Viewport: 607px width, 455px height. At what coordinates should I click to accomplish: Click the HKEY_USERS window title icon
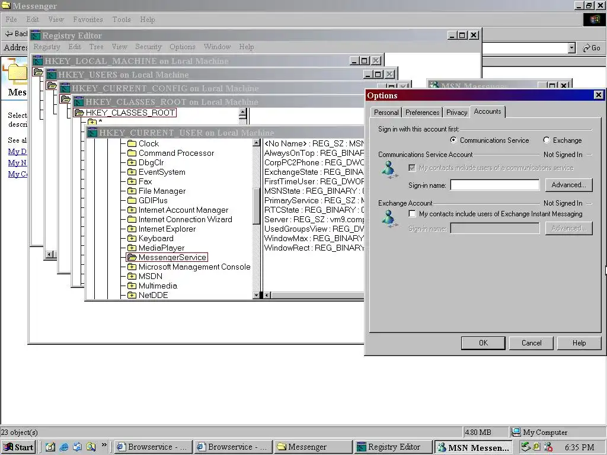coord(52,74)
